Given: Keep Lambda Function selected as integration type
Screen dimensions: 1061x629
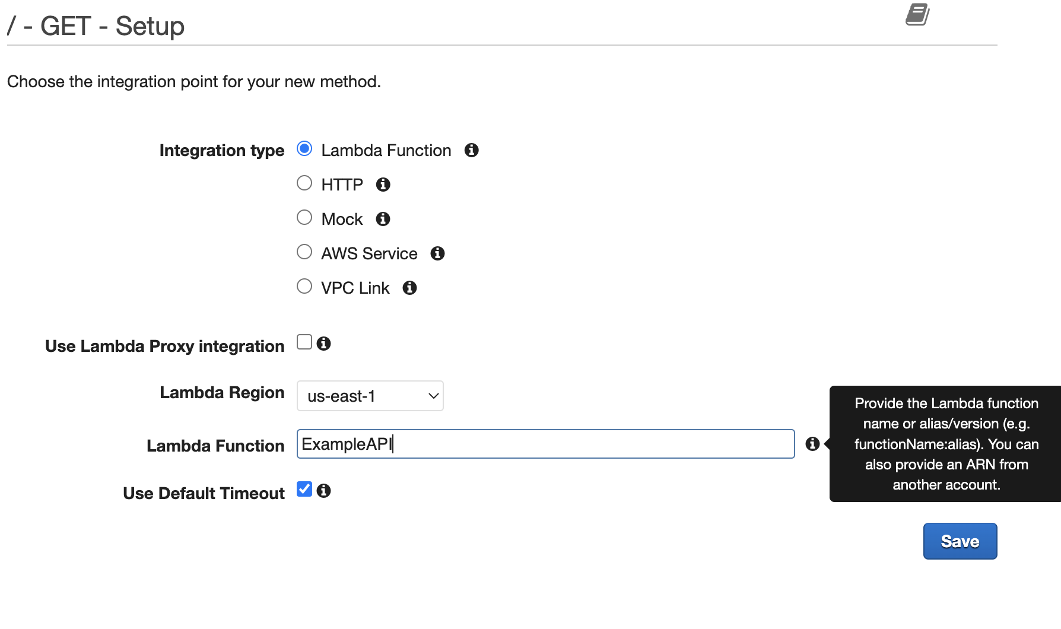Looking at the screenshot, I should 304,149.
